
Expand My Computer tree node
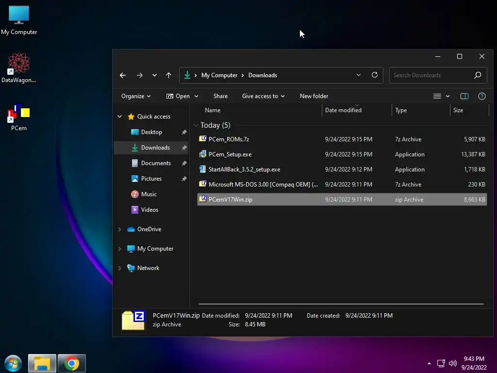point(119,249)
